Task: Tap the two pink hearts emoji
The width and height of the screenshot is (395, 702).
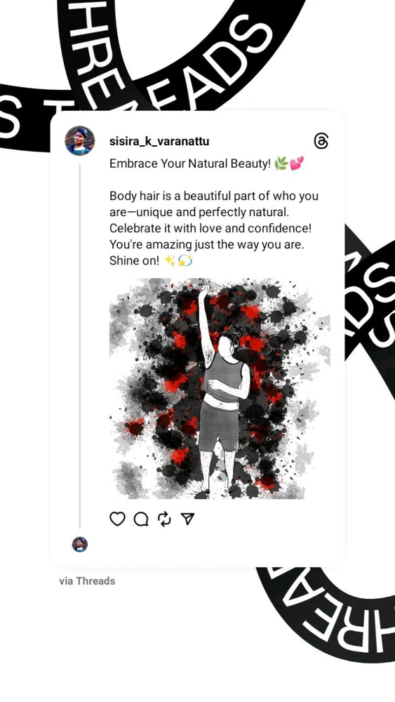Action: (297, 164)
